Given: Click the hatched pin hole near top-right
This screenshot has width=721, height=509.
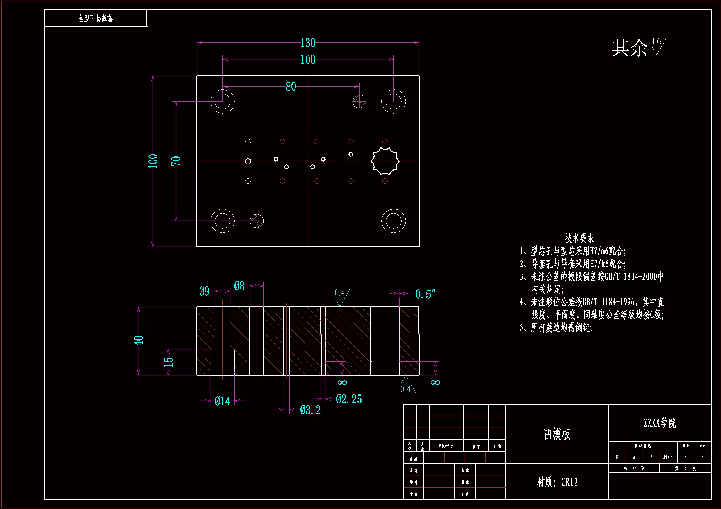Looking at the screenshot, I should [x=359, y=101].
